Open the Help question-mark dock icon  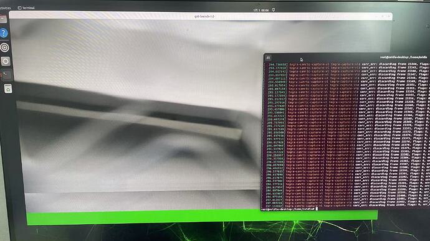coord(4,33)
